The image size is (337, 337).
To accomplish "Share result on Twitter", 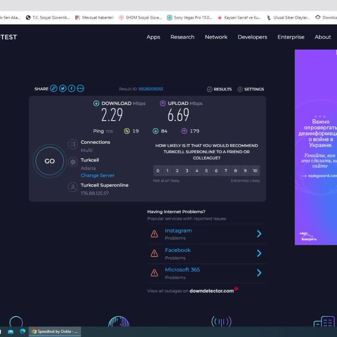I will click(x=63, y=88).
